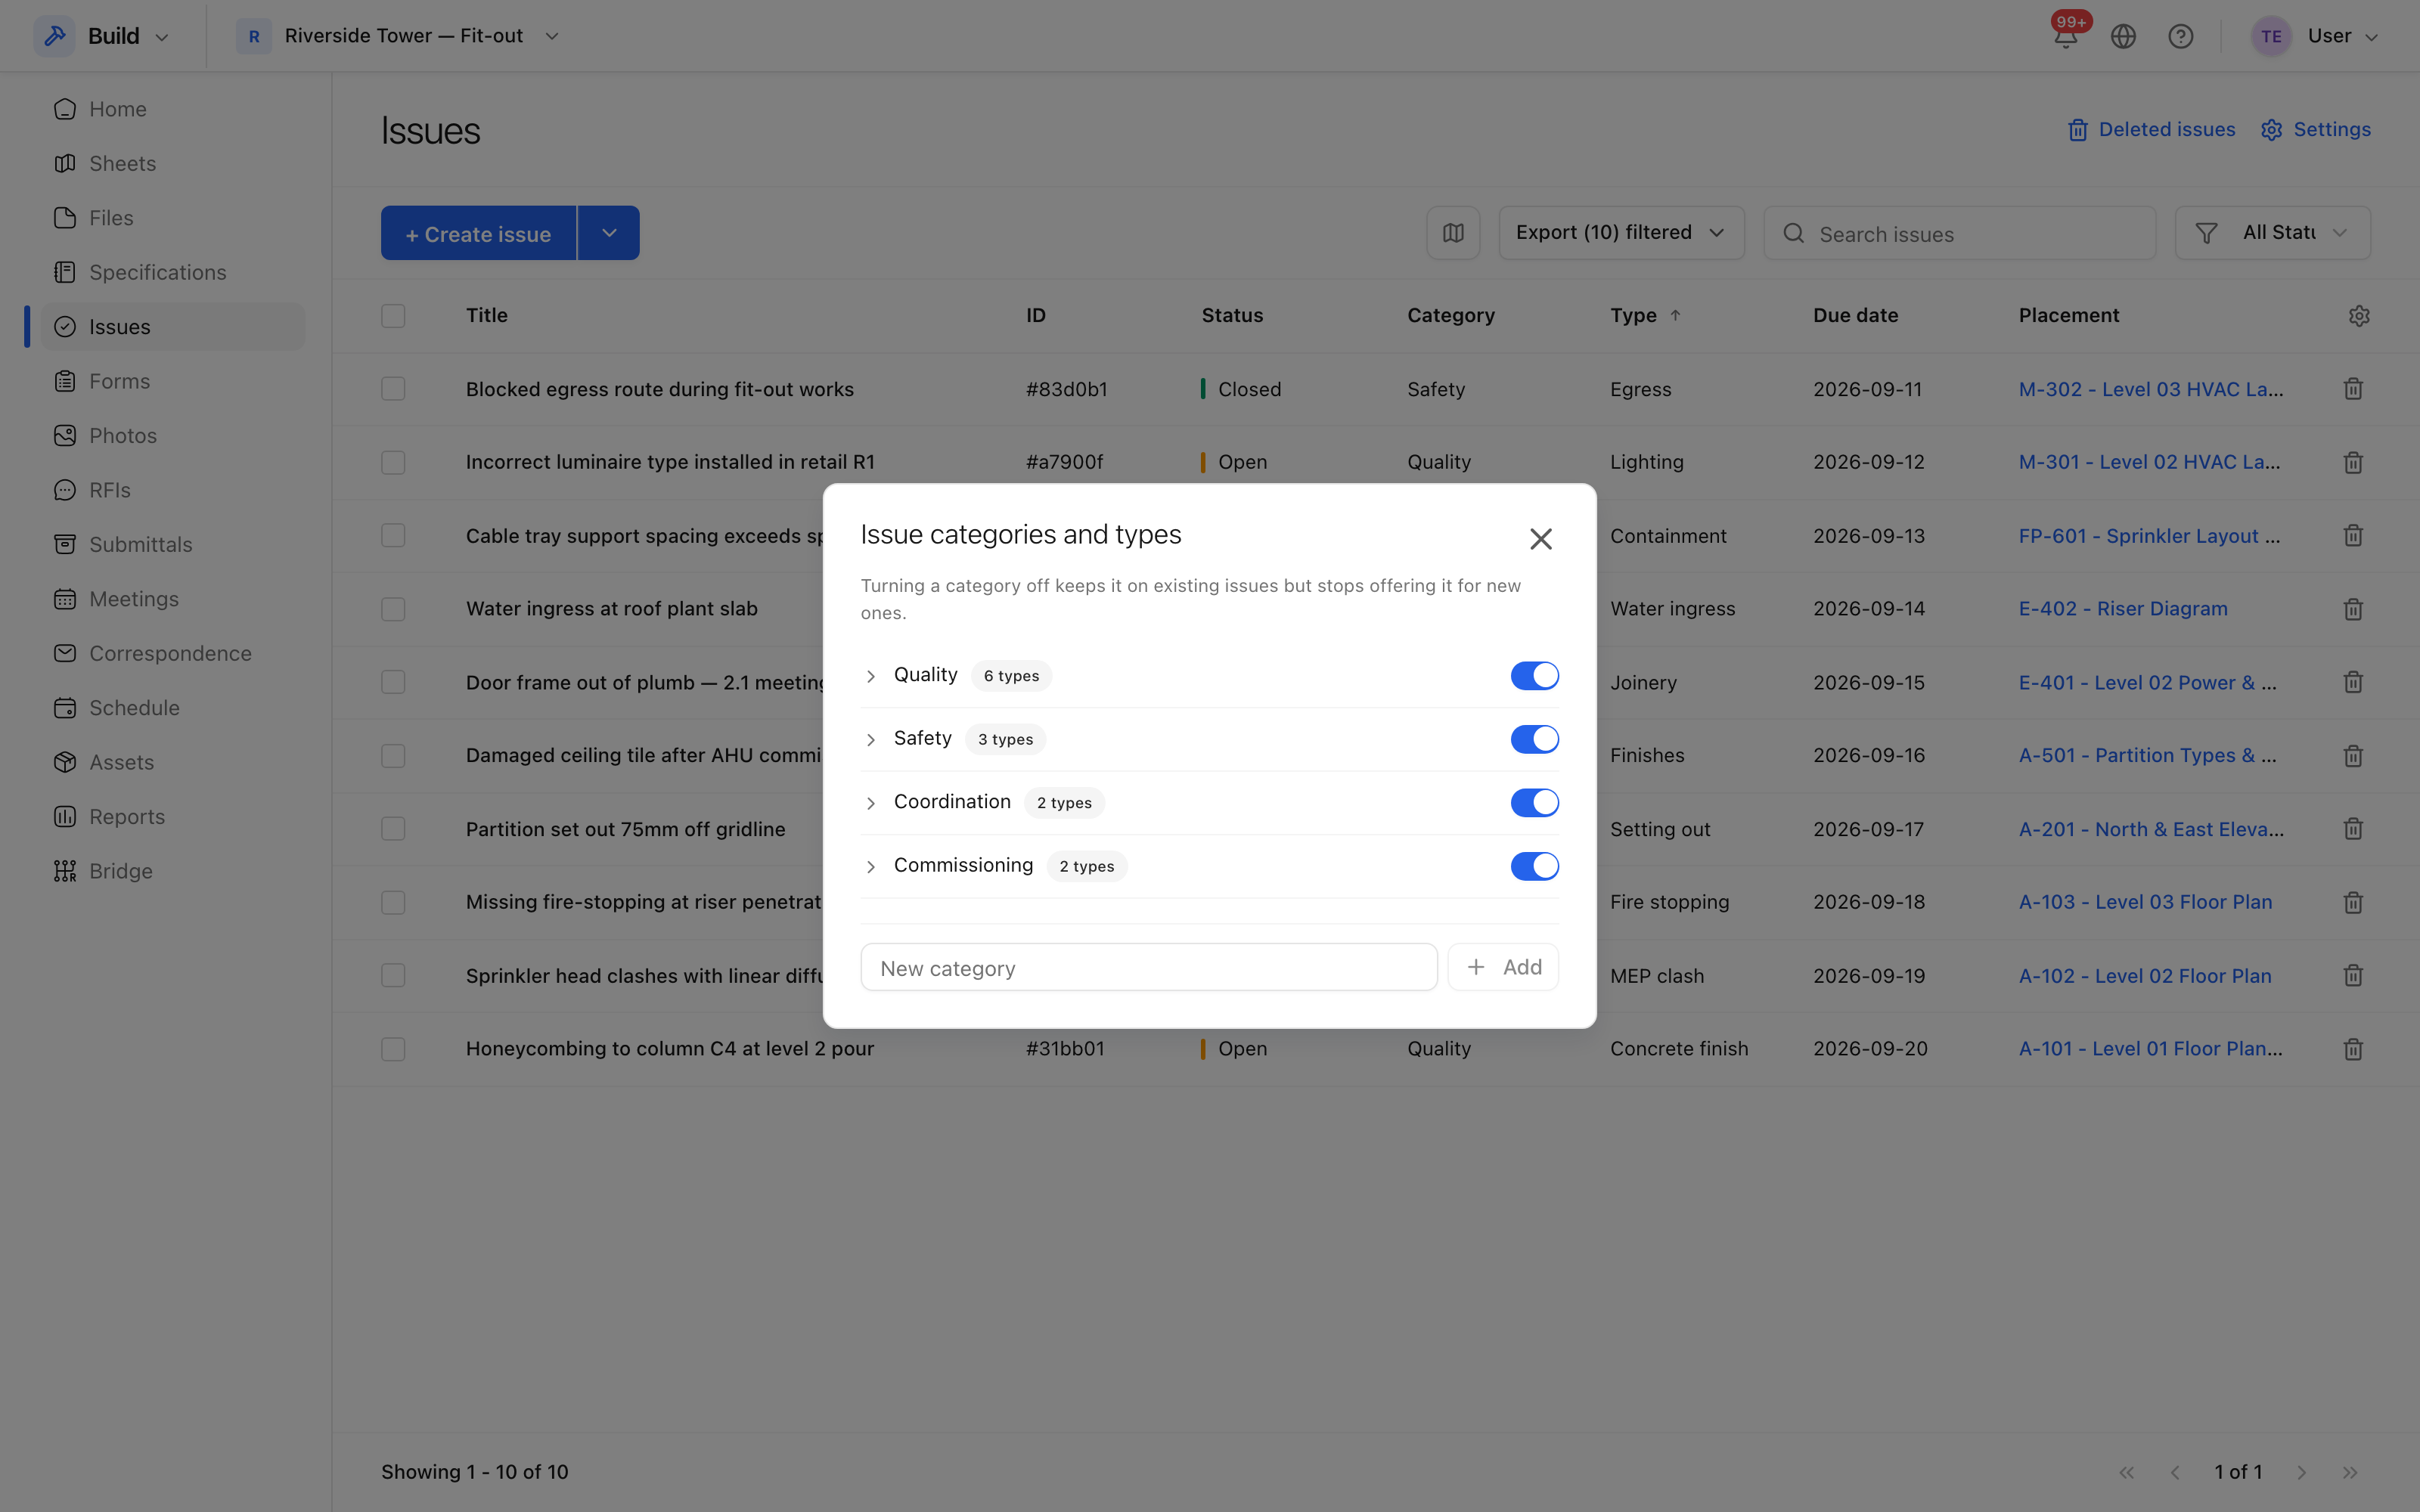Open the Deleted issues link

(2151, 130)
